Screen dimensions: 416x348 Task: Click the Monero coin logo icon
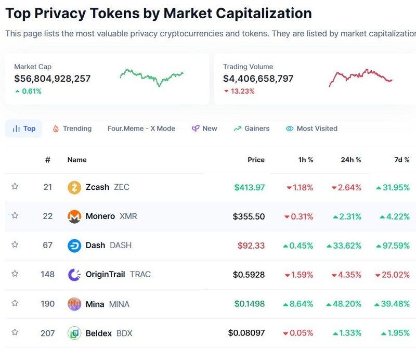point(74,216)
